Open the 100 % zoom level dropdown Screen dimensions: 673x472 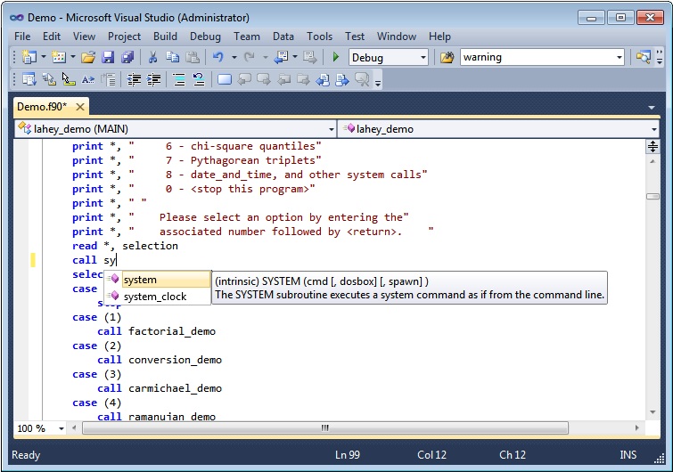click(x=62, y=428)
